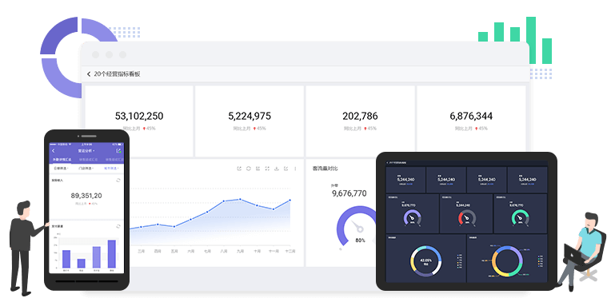Switch to the phone's second tab
Screen dimensions: 615x306
88,160
